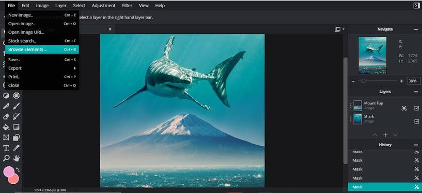Select the Hand pan tool
This screenshot has height=193, width=422.
click(x=17, y=158)
